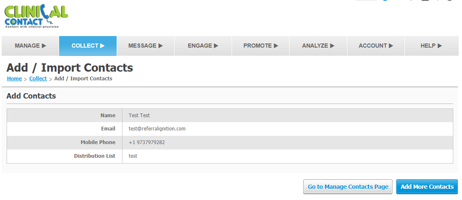
Task: Click the Mobile Phone label cell
Action: pos(65,142)
